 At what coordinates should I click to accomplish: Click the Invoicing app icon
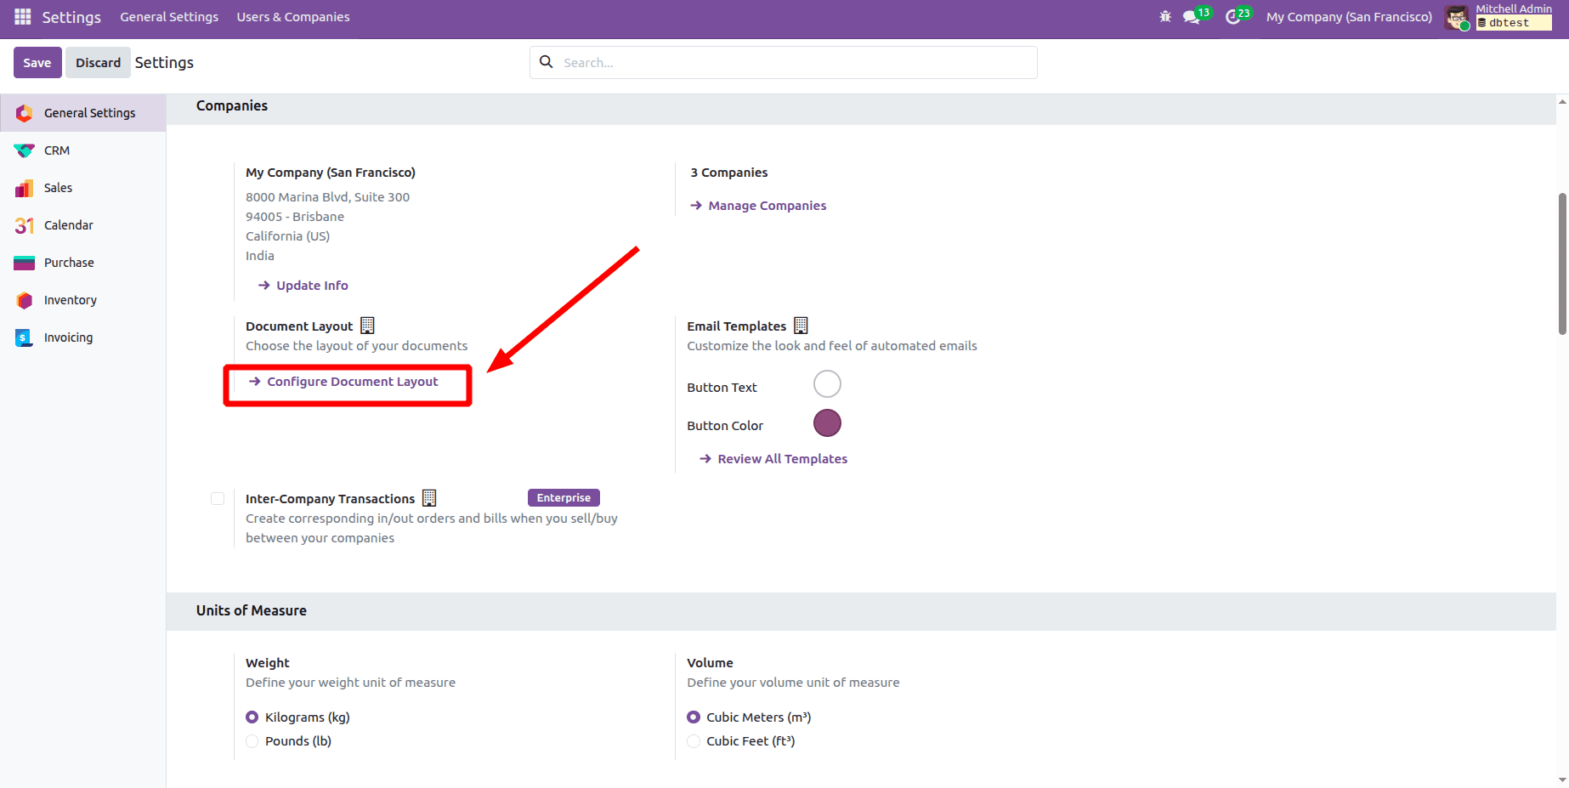24,337
